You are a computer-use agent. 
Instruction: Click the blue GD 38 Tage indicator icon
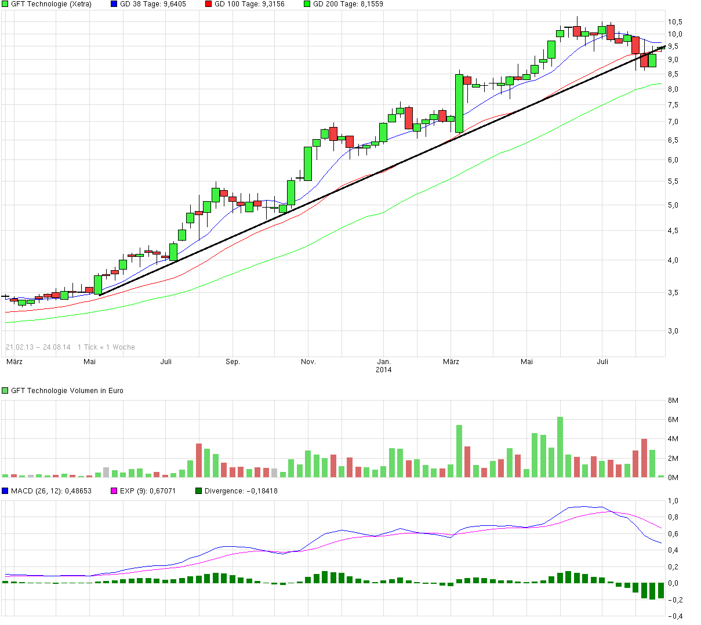click(113, 4)
